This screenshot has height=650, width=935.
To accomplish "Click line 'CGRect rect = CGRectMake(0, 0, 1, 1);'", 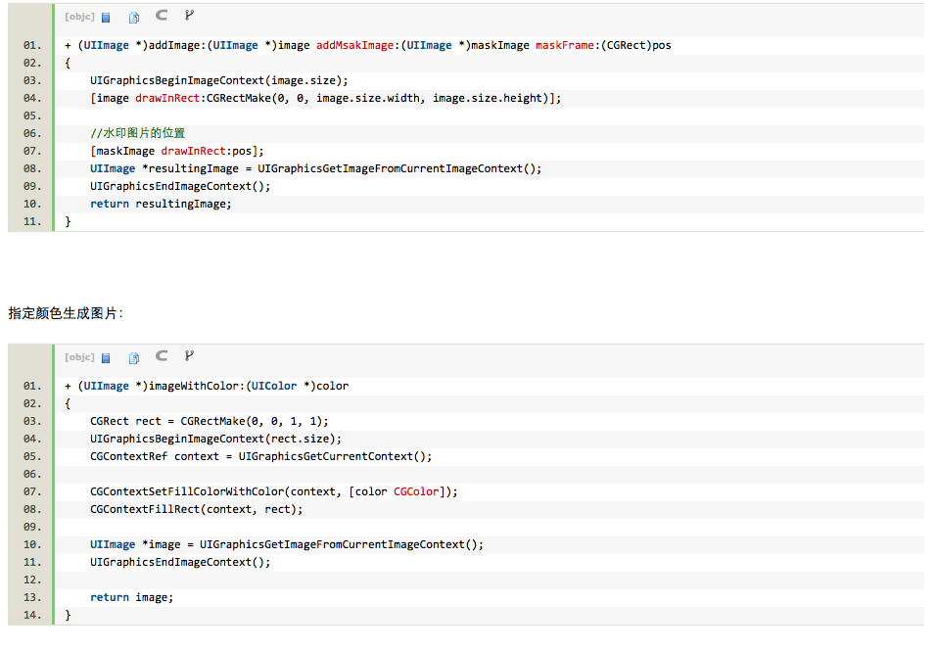I will (x=210, y=421).
